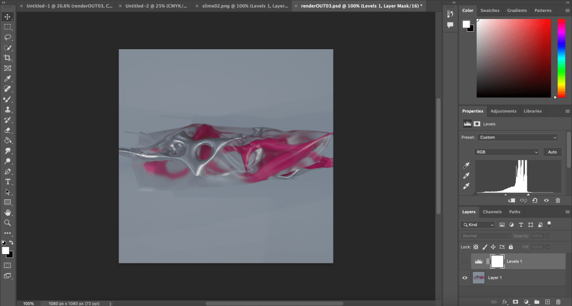Image resolution: width=572 pixels, height=306 pixels.
Task: Toggle layer filtering switch on
Action: [x=549, y=223]
